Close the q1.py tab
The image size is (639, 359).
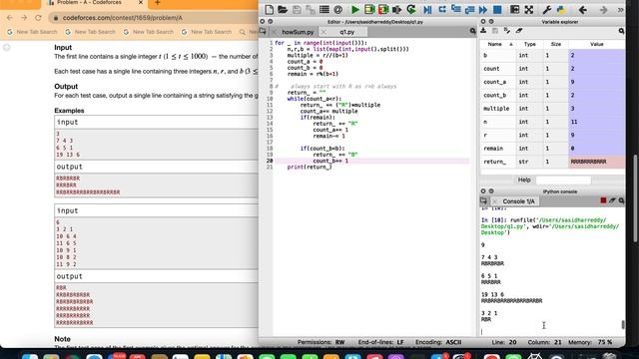click(x=323, y=32)
